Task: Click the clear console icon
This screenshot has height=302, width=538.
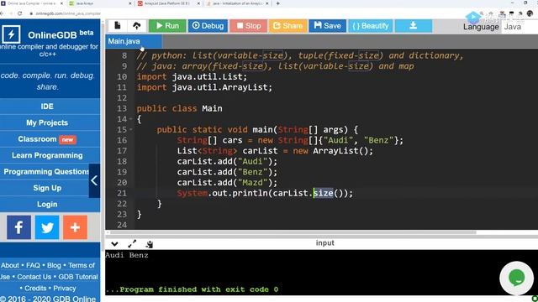Action: coord(150,244)
